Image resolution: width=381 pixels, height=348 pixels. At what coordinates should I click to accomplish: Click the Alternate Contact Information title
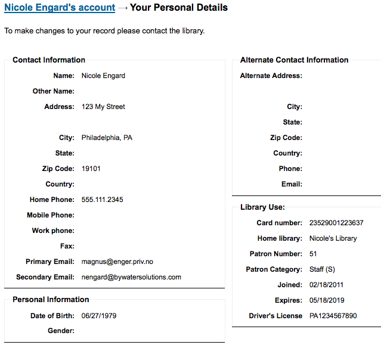[295, 60]
